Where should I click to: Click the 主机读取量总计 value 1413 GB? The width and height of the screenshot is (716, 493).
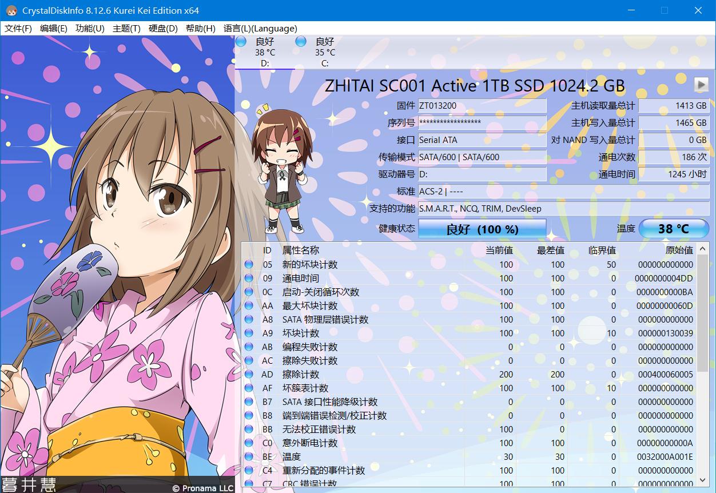click(674, 106)
